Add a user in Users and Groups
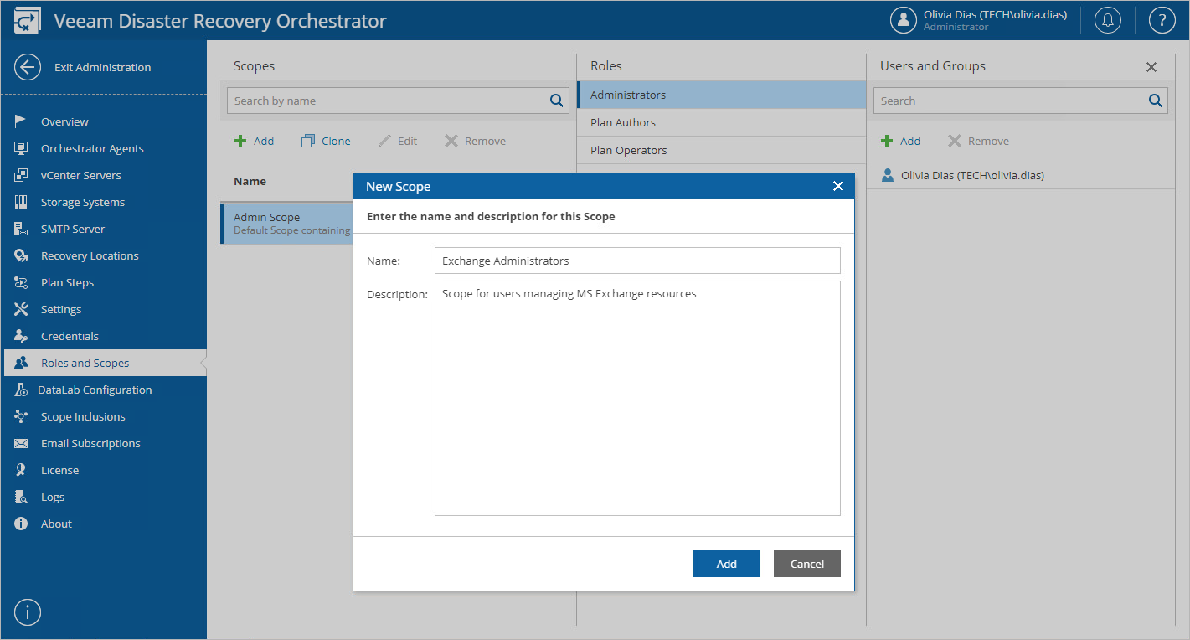 pyautogui.click(x=900, y=141)
